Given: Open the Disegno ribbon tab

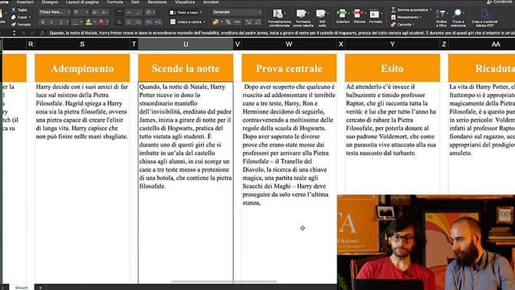Looking at the screenshot, I should click(x=50, y=2).
